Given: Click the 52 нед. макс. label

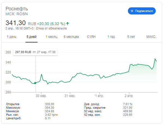Looking at the screenshot, I should point(93,111).
